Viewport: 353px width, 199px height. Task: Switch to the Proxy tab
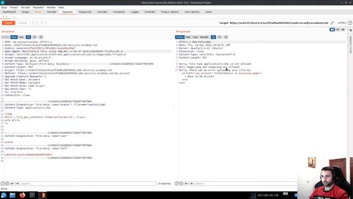click(x=38, y=12)
